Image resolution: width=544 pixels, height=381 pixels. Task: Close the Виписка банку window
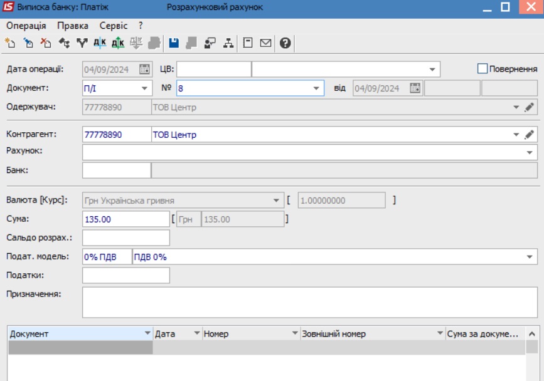coord(531,7)
